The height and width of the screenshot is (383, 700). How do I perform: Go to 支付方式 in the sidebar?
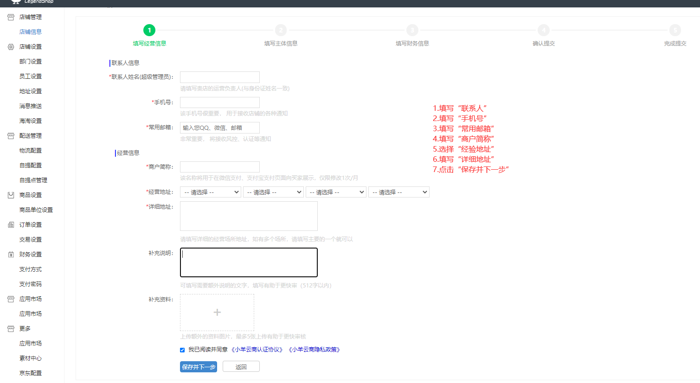[31, 269]
